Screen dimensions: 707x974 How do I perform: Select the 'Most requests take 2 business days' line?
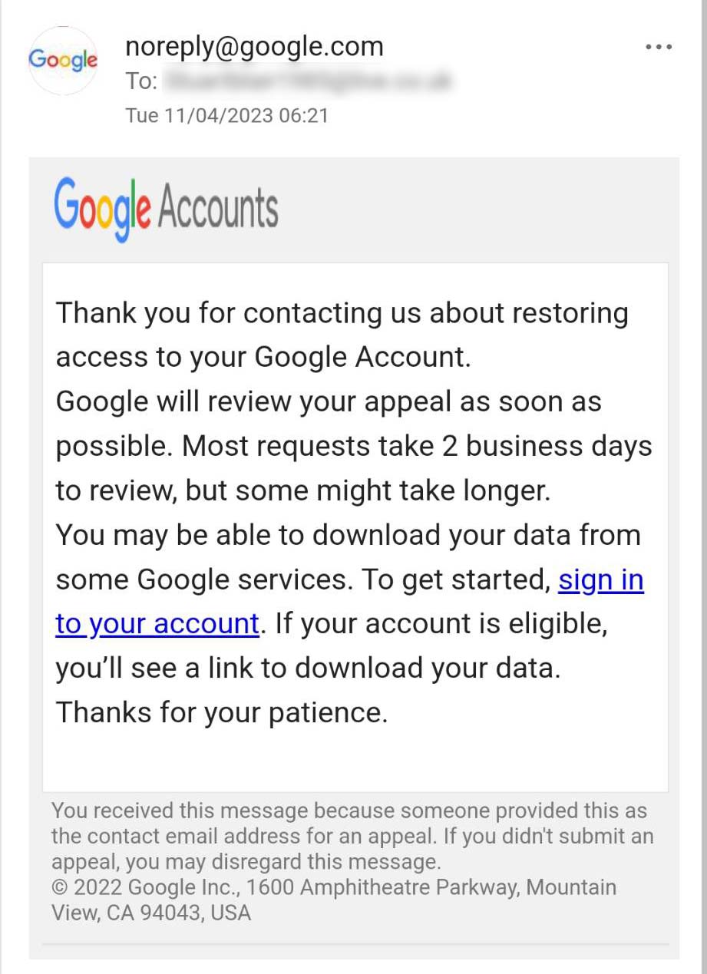(417, 446)
